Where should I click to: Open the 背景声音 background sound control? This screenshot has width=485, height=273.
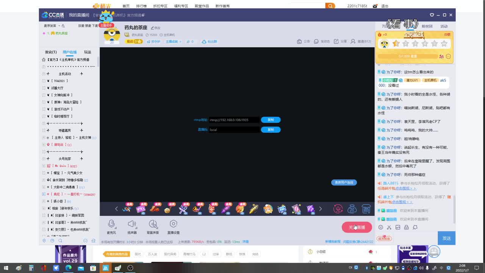tap(153, 227)
